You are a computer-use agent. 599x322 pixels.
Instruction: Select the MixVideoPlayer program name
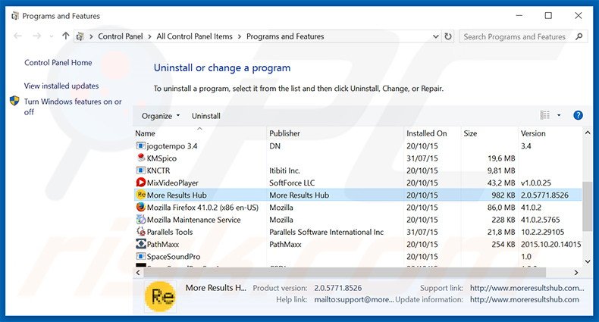coord(173,183)
